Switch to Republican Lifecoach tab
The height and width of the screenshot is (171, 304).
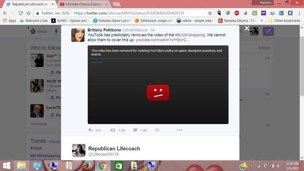[30, 4]
